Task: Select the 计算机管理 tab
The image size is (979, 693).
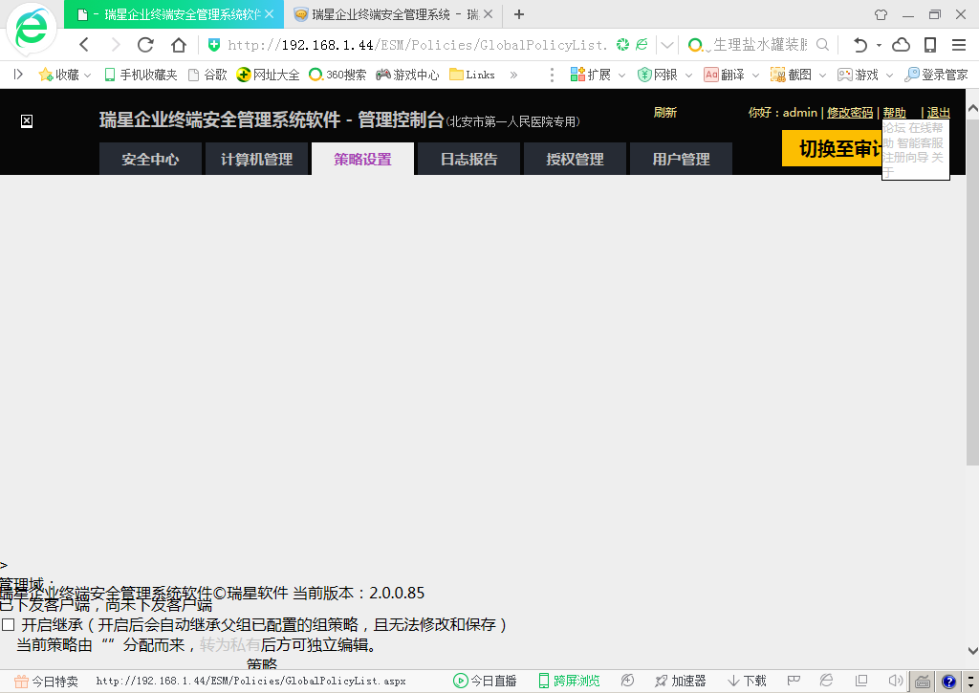Action: pyautogui.click(x=256, y=159)
